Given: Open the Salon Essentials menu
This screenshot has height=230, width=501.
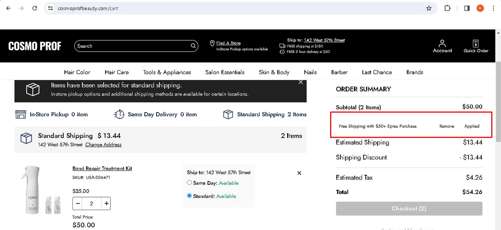Looking at the screenshot, I should [x=225, y=72].
